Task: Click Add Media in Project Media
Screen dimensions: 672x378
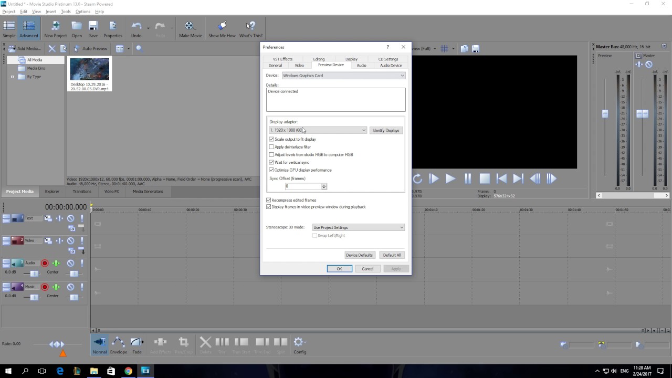Action: pyautogui.click(x=25, y=48)
